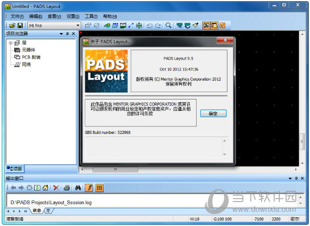This screenshot has width=310, height=226.
Task: Click the workspace scroll right arrow
Action: 296,170
